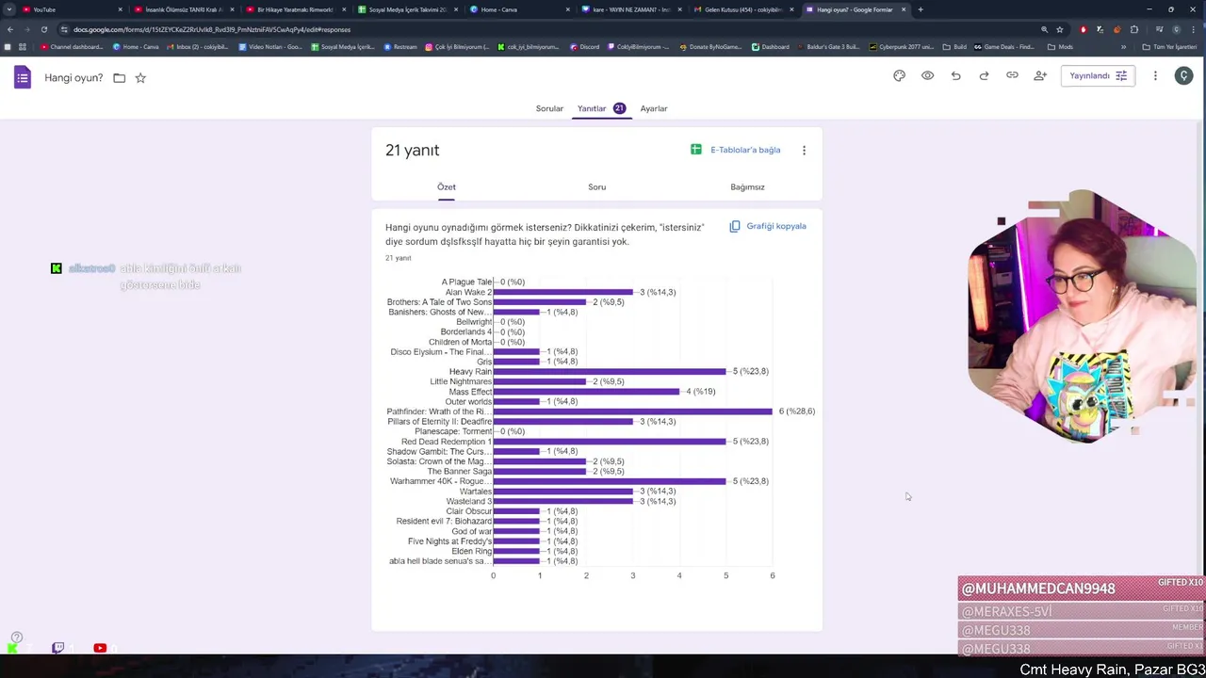This screenshot has height=678, width=1206.
Task: Edit the form title Hangi oyun?
Action: pos(73,78)
